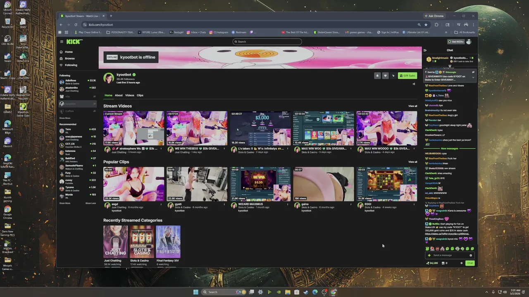This screenshot has height=297, width=529.
Task: Open the All Bookmarks folder
Action: 465,32
